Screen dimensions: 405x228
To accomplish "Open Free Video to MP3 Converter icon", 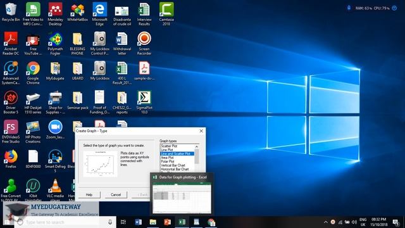I will pos(33,14).
